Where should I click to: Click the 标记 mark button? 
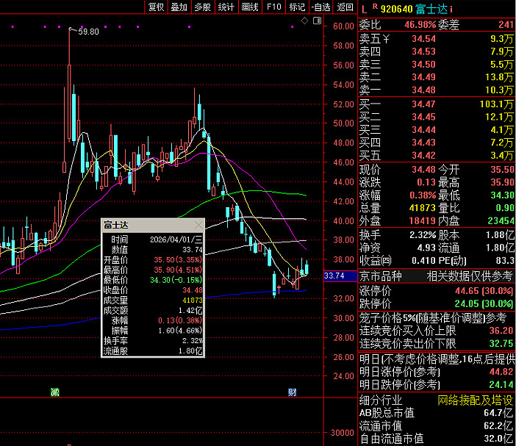click(297, 7)
